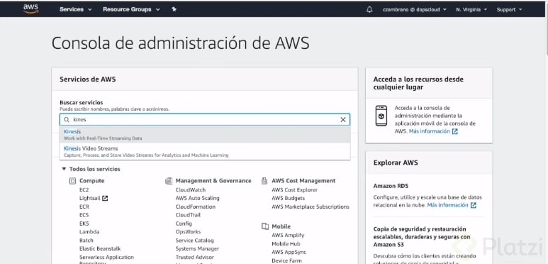Click external link icon after Amazon RDS Más información
The image size is (548, 264).
coord(474,205)
